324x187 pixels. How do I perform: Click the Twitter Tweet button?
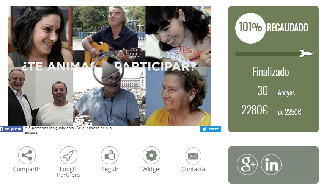tap(211, 129)
